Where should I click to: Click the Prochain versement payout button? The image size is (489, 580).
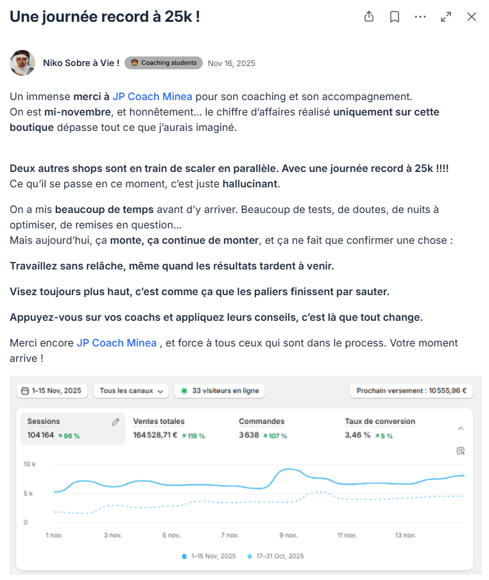click(411, 391)
